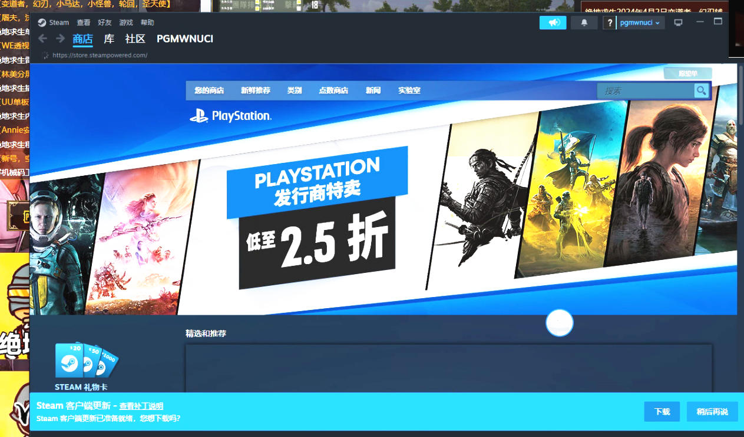The image size is (744, 437).
Task: Click the forward navigation arrow
Action: tap(60, 38)
